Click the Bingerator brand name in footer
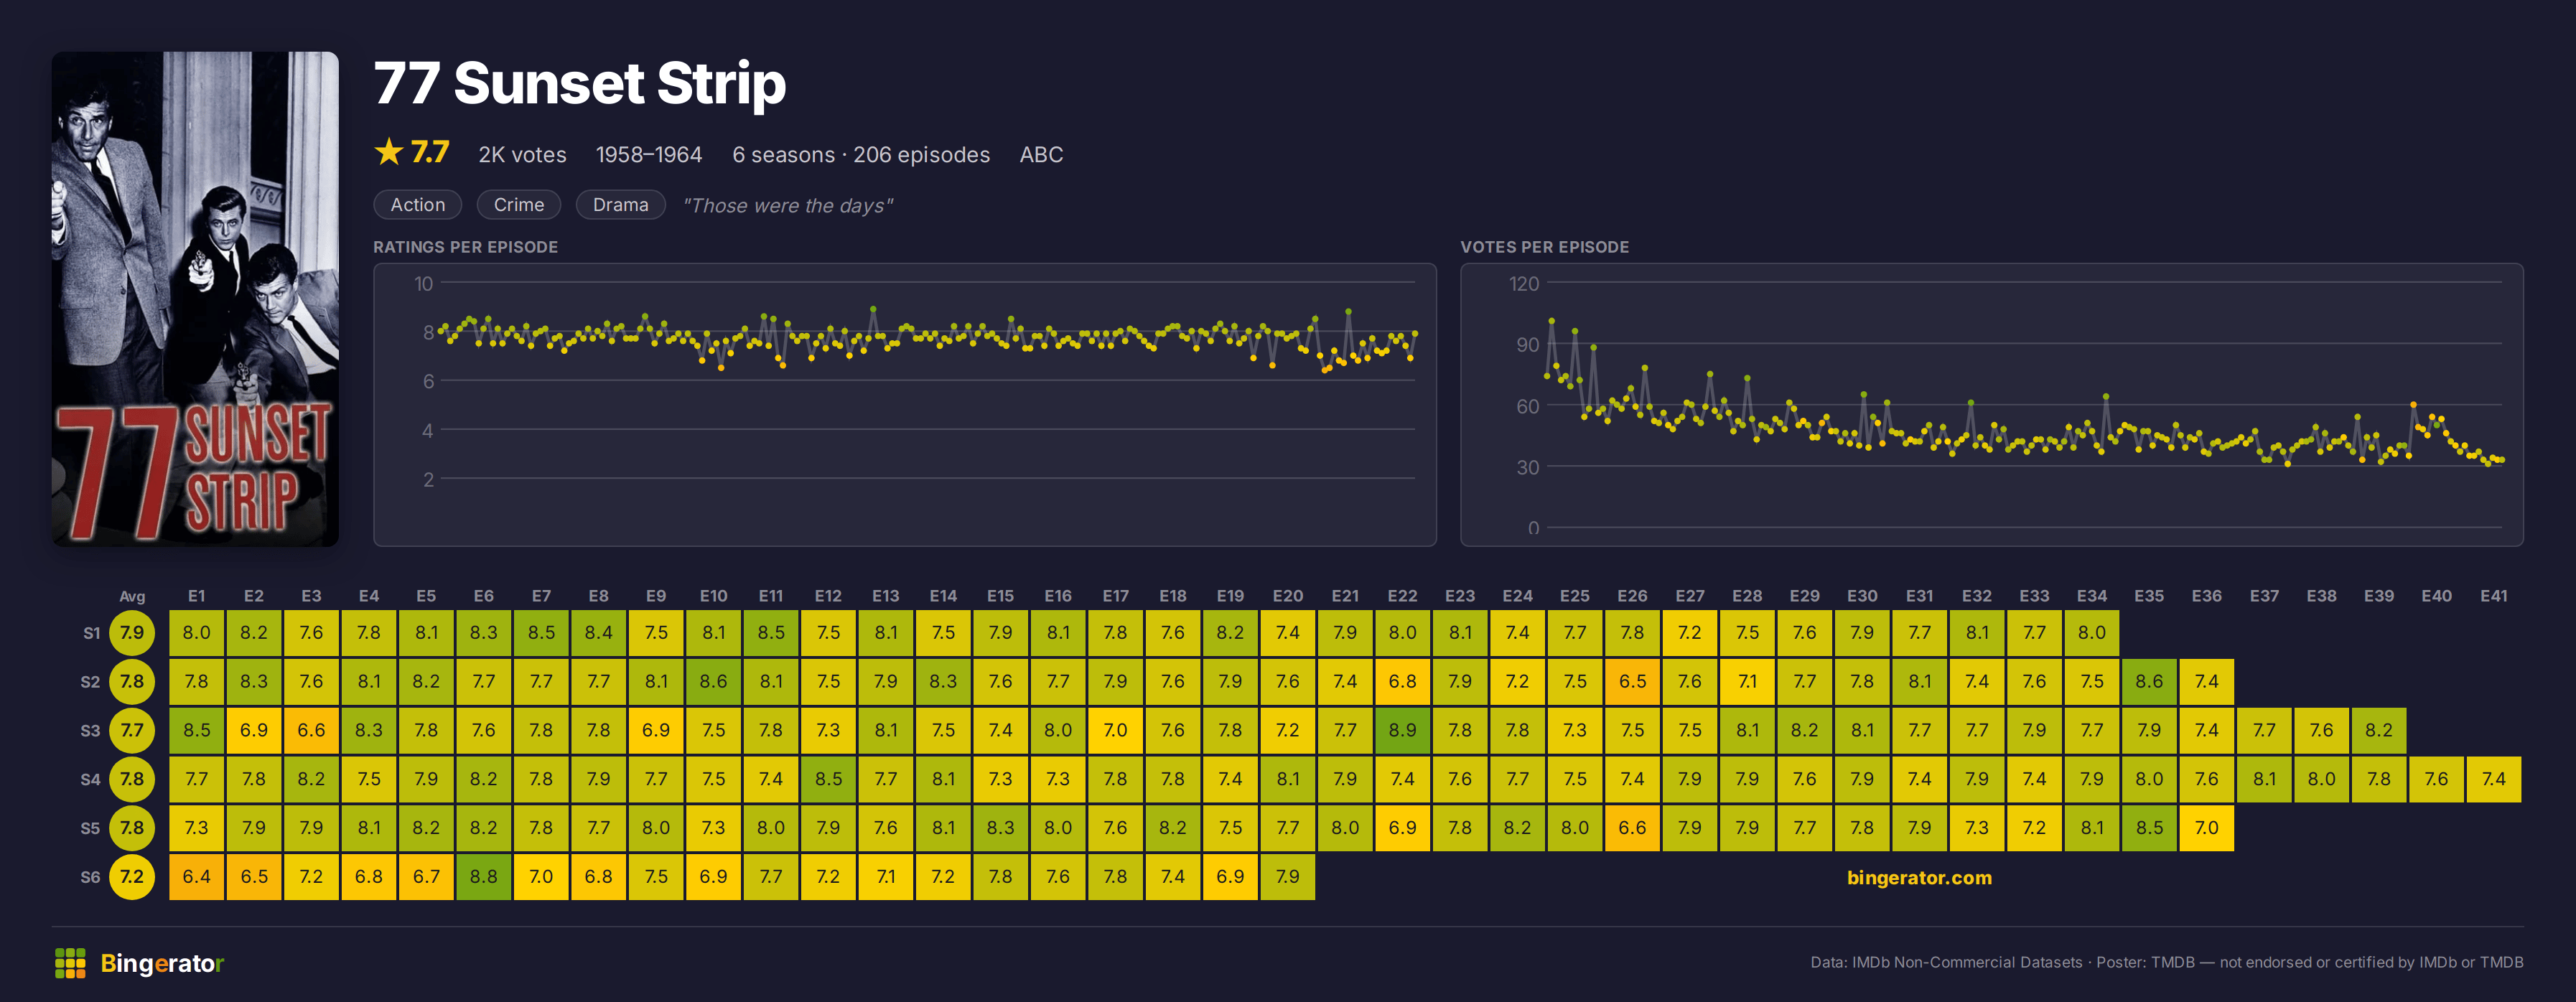 [162, 964]
